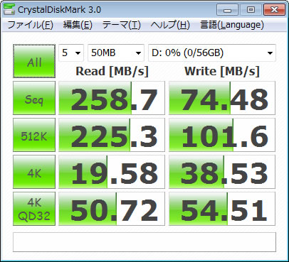Screen dimensions: 289x262
Task: Open the test size dropdown showing 50MB
Action: coord(116,53)
